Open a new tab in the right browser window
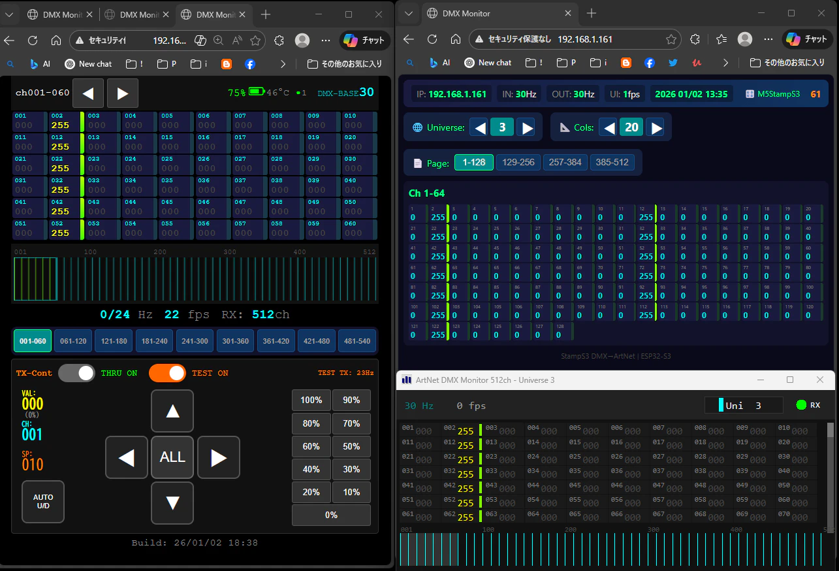Screen dimensions: 839x571 pos(592,13)
